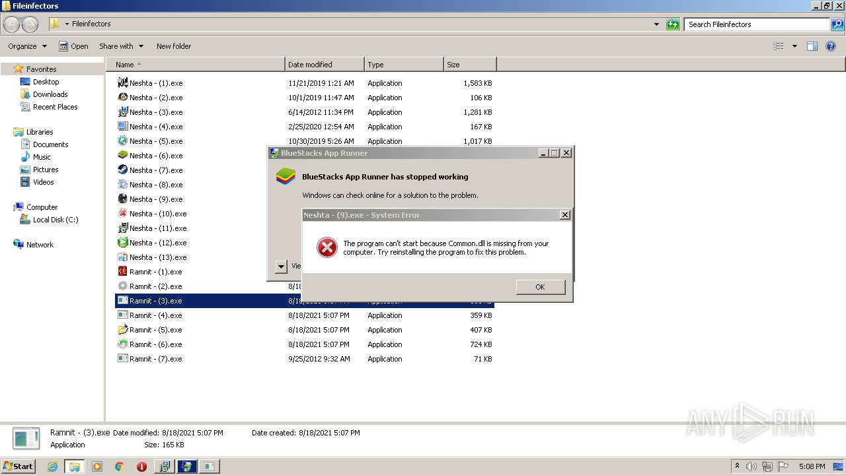
Task: Select Neshta - (12).exe file icon
Action: [x=122, y=242]
